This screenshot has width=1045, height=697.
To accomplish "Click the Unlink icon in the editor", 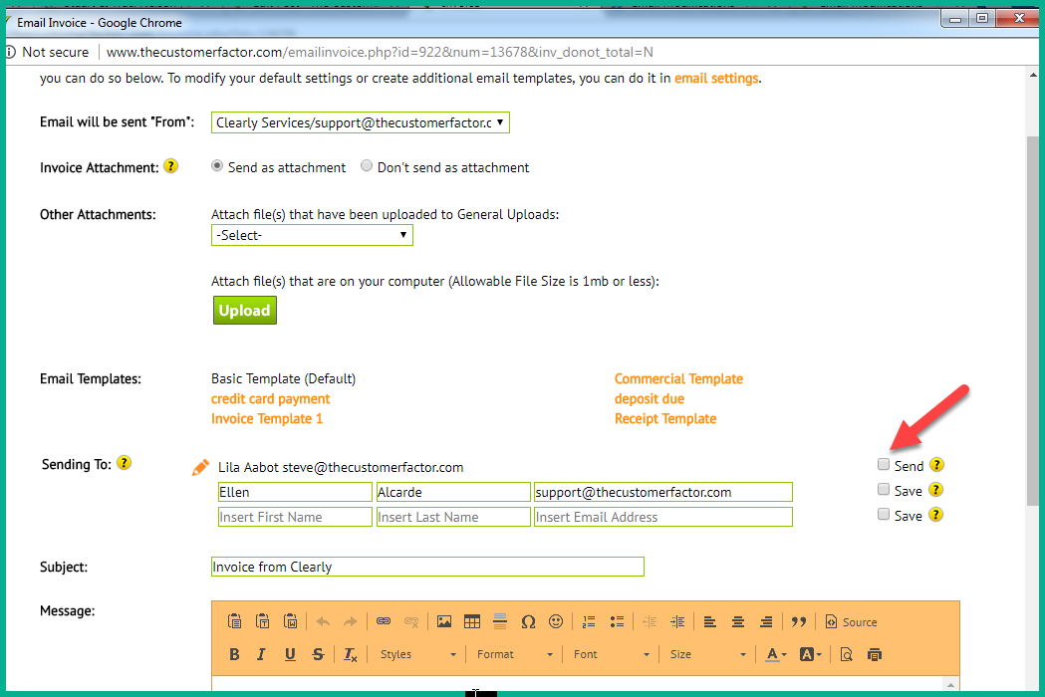I will point(411,621).
